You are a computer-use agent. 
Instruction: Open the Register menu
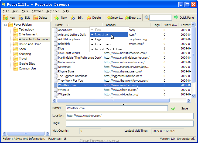[53, 11]
